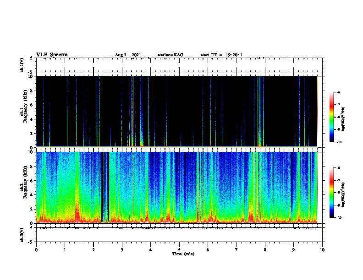Click the "4" kHz tick on ch.1 frequency axis
The image size is (363, 280).
click(32, 119)
